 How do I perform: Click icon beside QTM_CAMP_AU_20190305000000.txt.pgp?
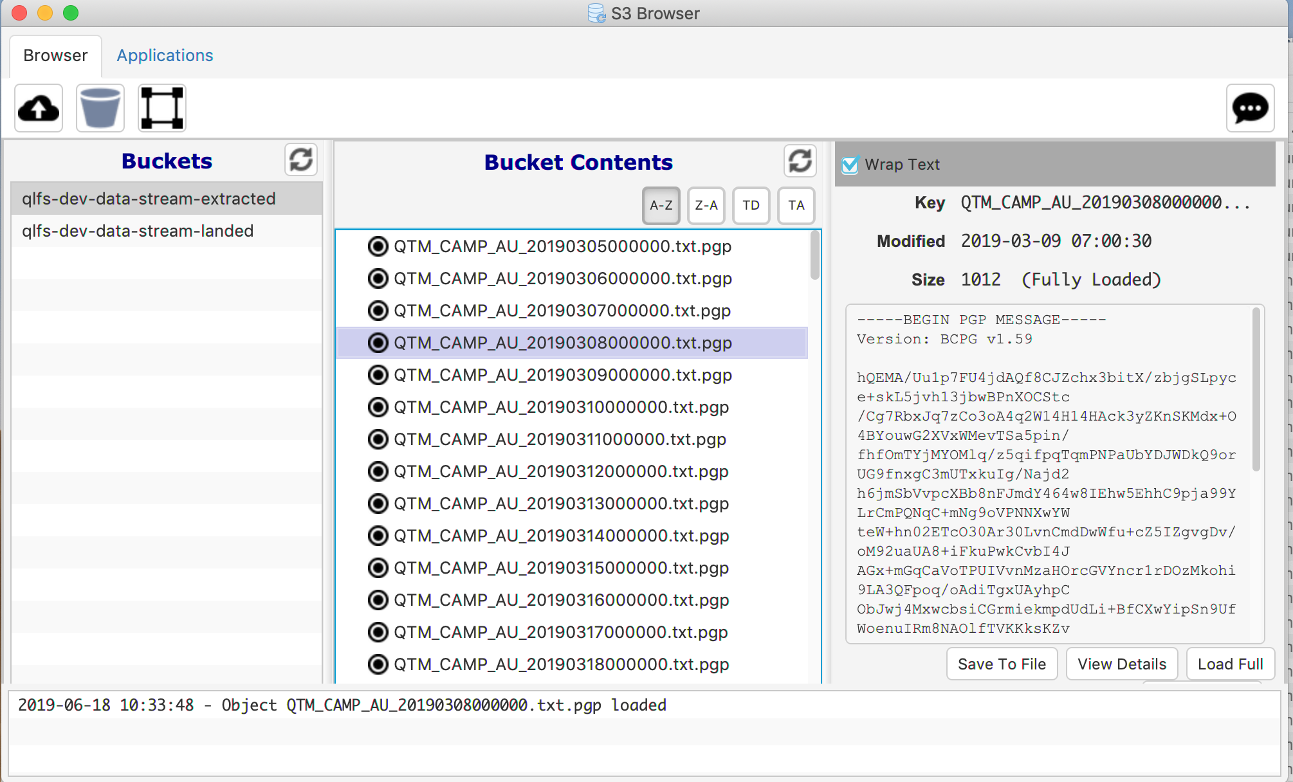[378, 246]
